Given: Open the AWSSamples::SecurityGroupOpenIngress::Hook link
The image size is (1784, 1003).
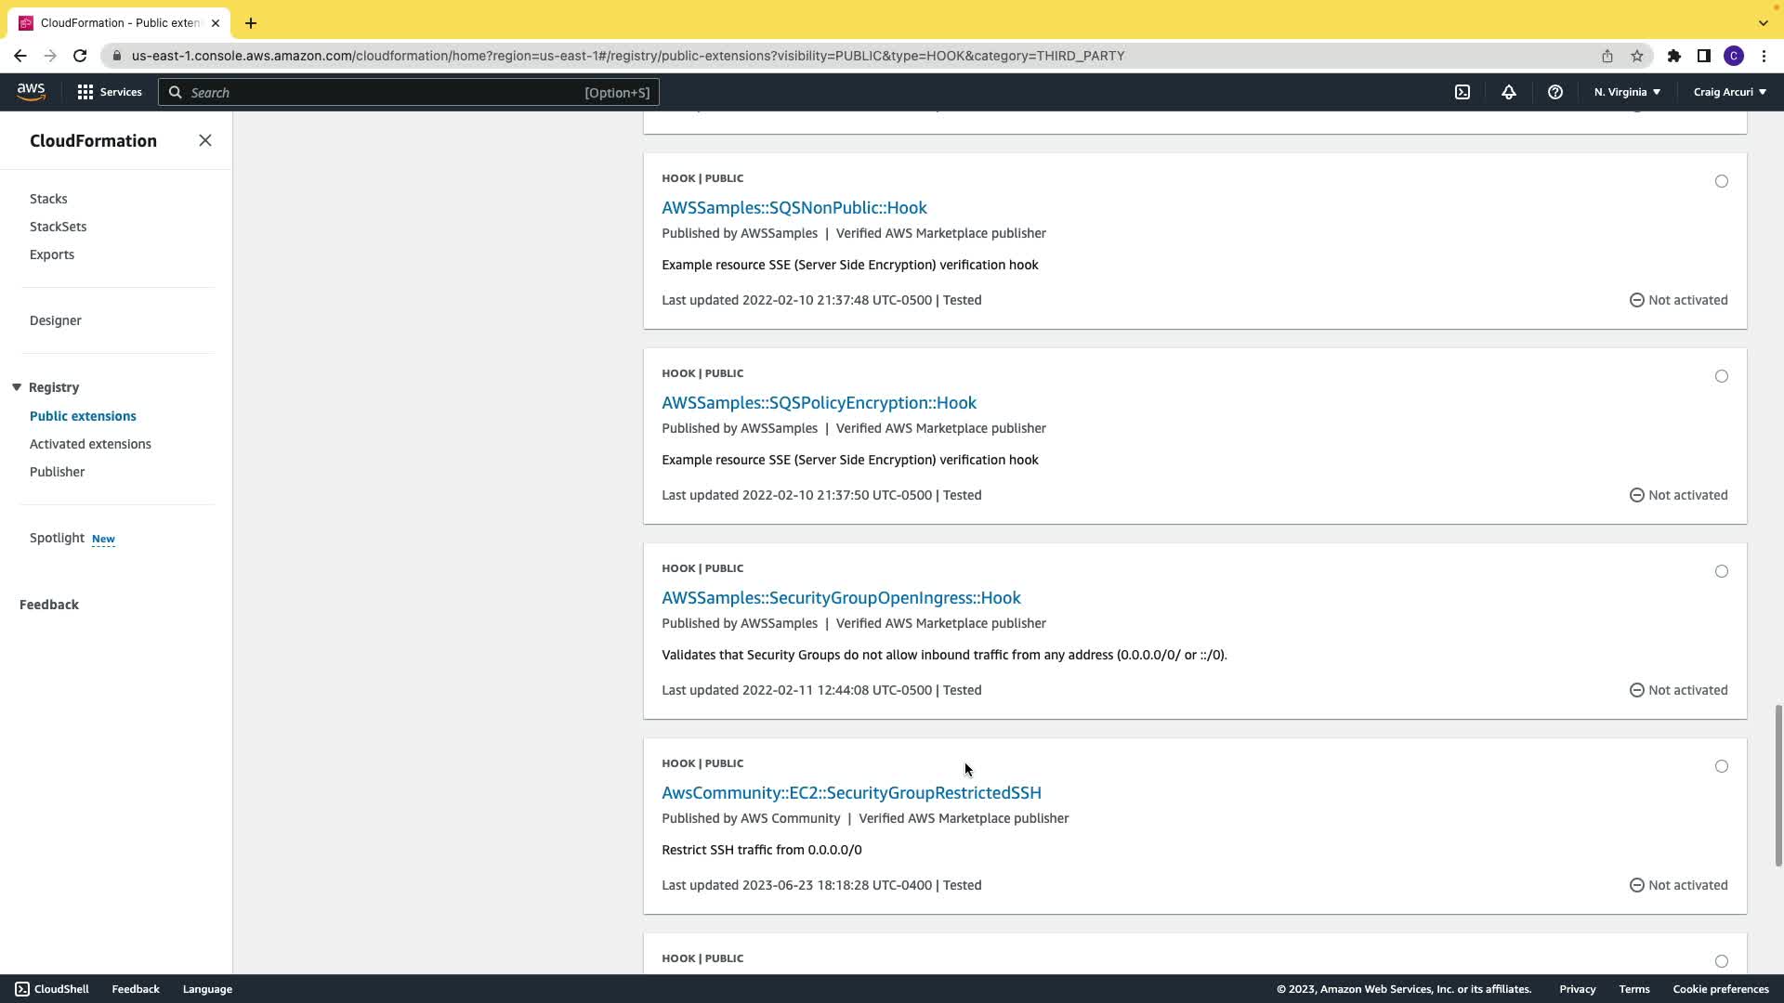Looking at the screenshot, I should click(841, 597).
